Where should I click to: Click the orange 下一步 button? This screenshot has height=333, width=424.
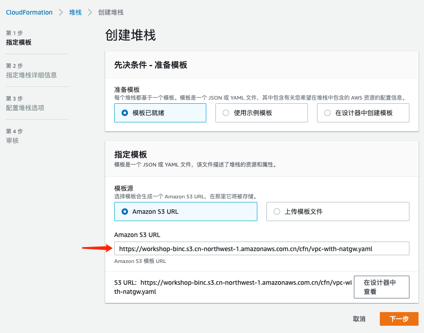398,318
